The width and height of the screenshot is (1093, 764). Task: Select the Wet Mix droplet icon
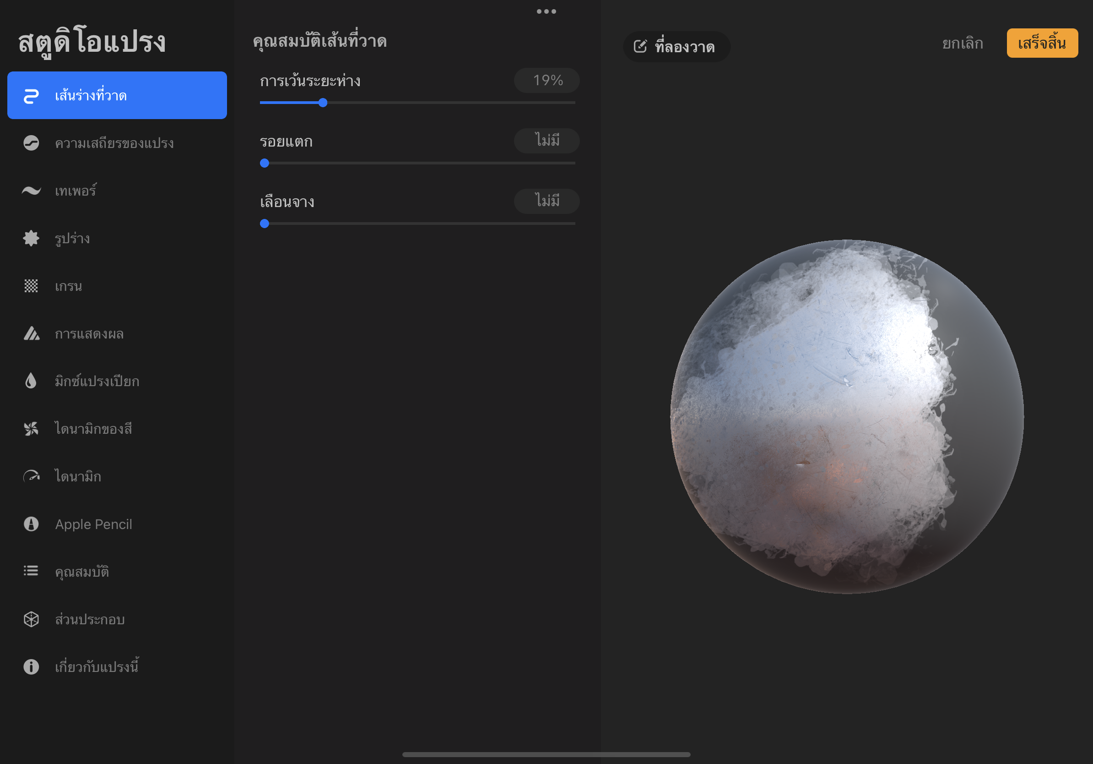pyautogui.click(x=32, y=381)
